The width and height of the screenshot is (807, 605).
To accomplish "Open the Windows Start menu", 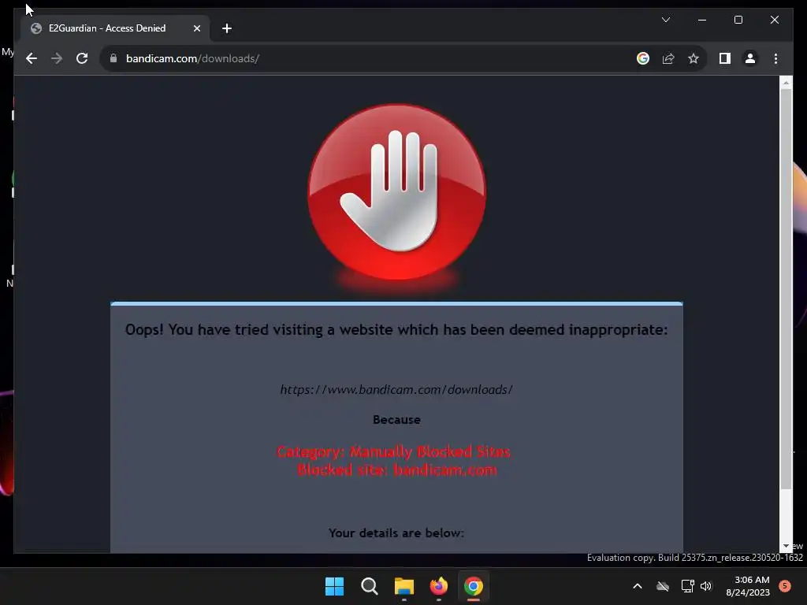I will tap(334, 586).
